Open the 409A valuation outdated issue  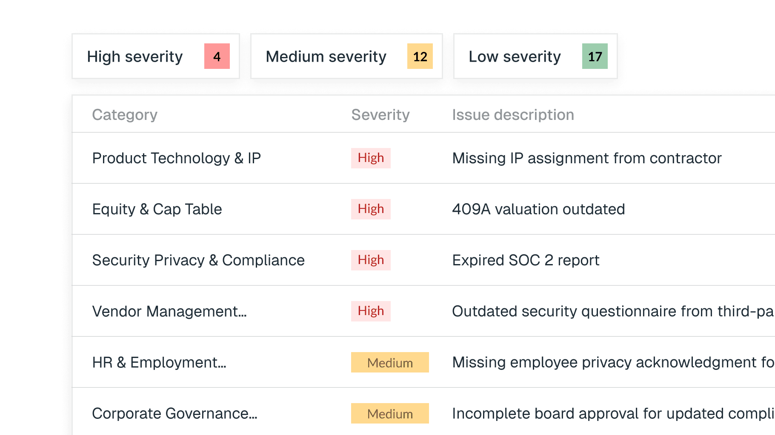538,209
